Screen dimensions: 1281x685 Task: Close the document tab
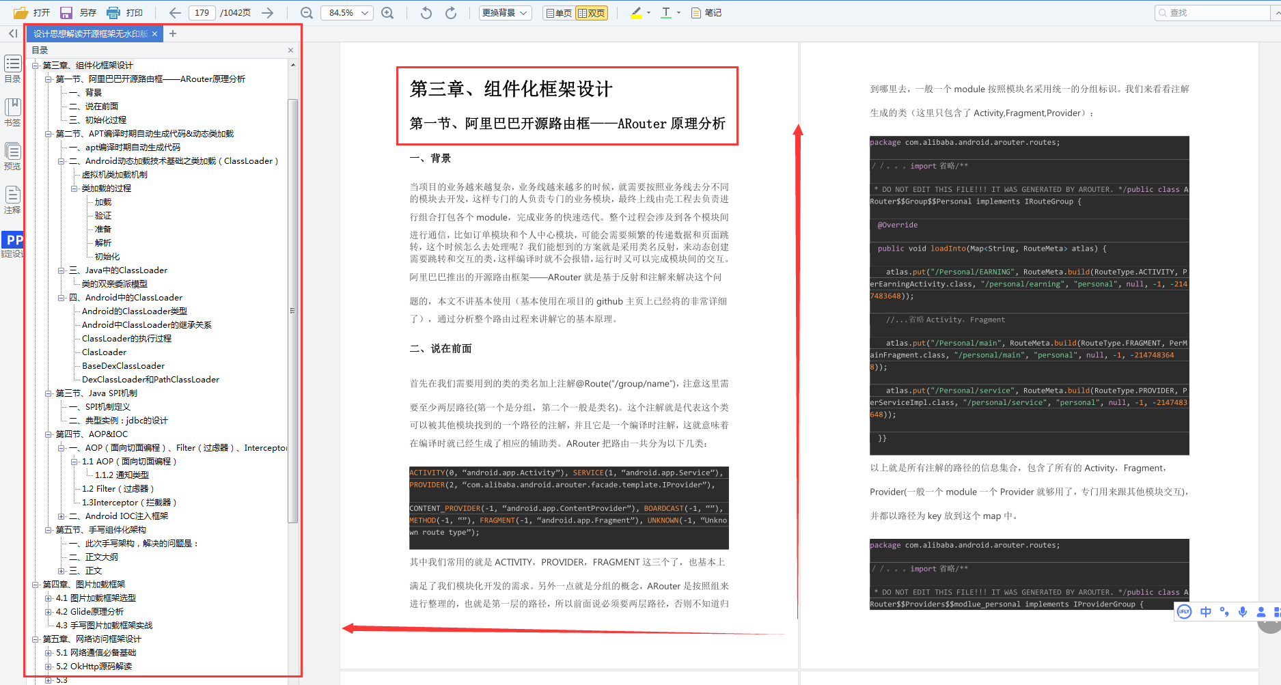pyautogui.click(x=155, y=33)
